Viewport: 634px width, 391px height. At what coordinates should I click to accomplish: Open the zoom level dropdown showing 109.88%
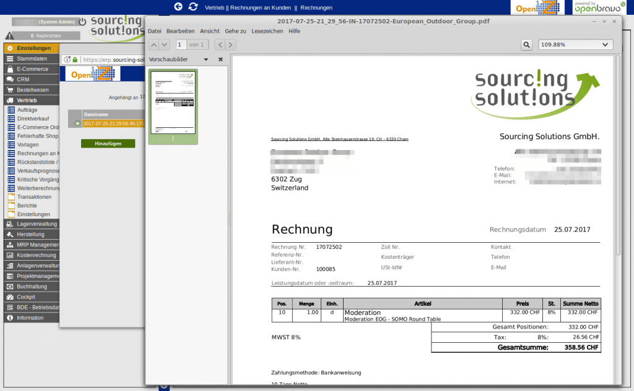pyautogui.click(x=576, y=45)
